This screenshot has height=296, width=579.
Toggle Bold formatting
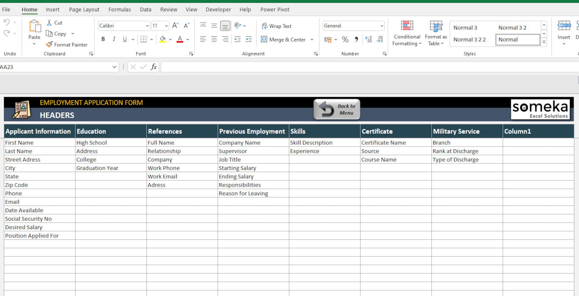[103, 39]
